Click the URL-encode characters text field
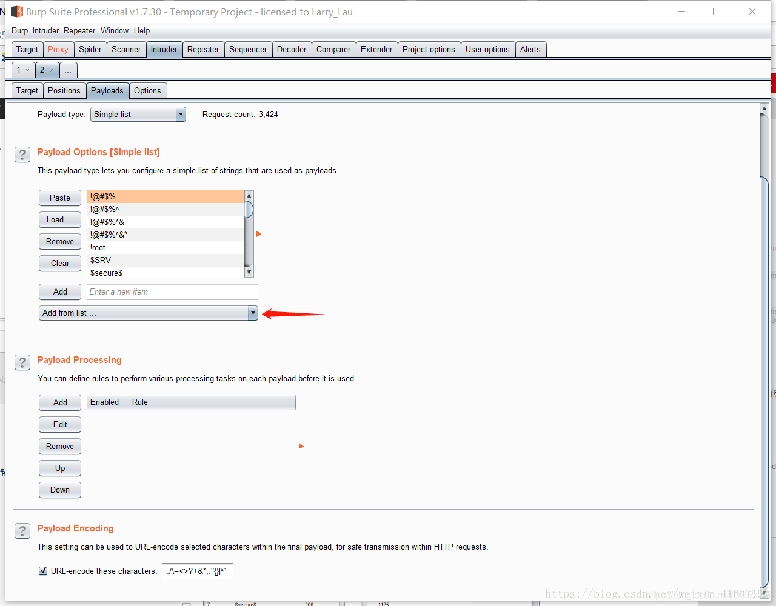Screen dimensions: 776x606 pyautogui.click(x=197, y=571)
